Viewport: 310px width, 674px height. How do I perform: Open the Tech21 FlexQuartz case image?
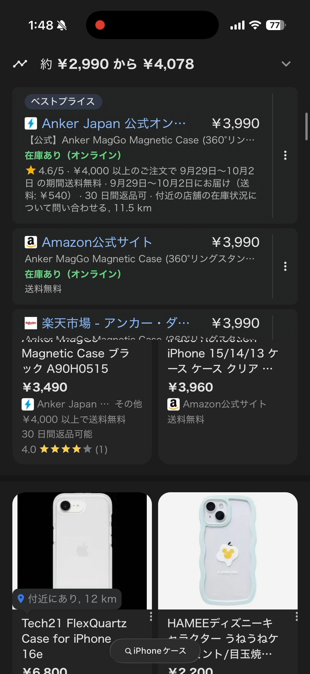[82, 542]
